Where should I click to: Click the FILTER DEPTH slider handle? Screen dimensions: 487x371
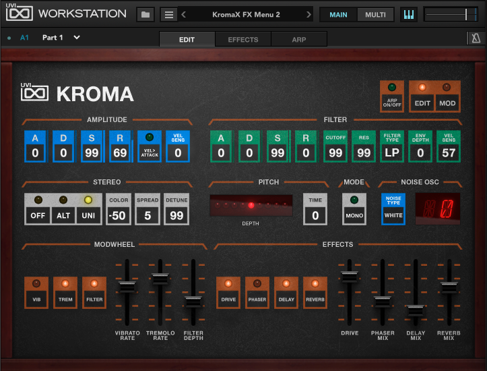[193, 302]
